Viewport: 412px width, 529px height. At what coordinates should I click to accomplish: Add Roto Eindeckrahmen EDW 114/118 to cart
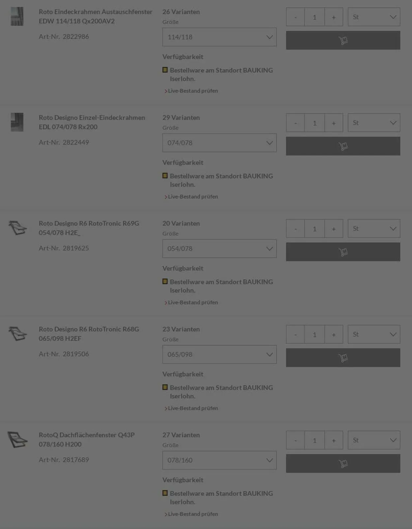[x=343, y=40]
